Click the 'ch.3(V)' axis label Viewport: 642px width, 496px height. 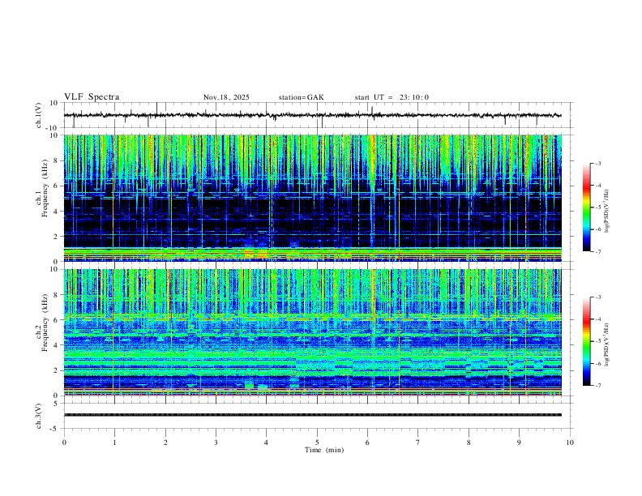pos(39,416)
